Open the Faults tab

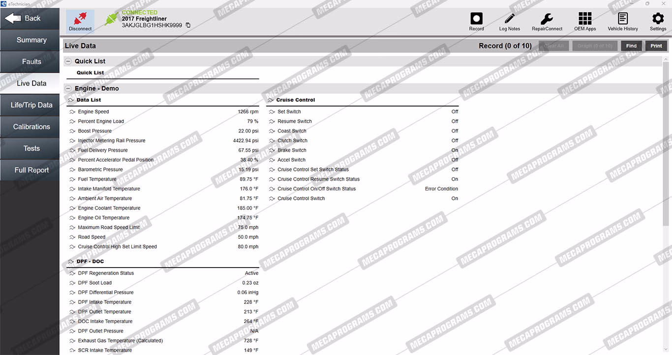tap(30, 61)
